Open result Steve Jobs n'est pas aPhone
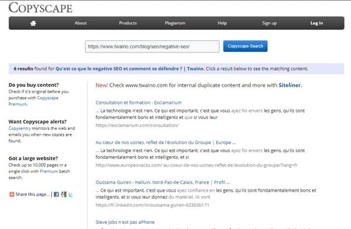This screenshot has height=229, width=351. (125, 222)
